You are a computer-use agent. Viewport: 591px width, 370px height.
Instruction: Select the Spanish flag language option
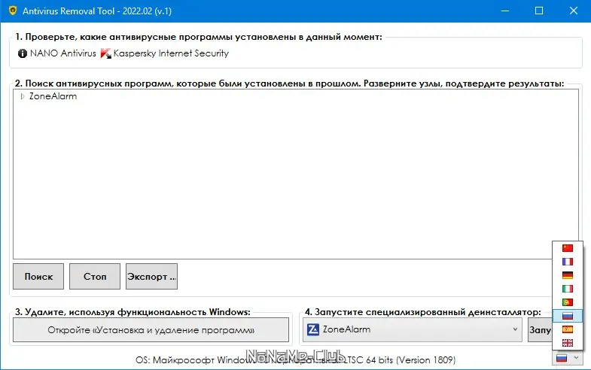(567, 329)
